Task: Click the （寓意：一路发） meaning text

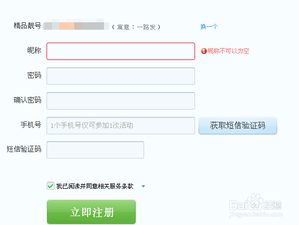Action: [136, 27]
